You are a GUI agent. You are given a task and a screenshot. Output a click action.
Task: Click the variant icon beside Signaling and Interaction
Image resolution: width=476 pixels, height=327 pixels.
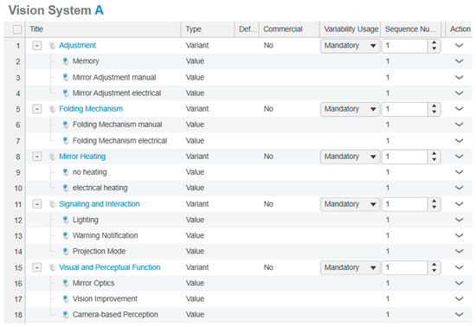53,204
